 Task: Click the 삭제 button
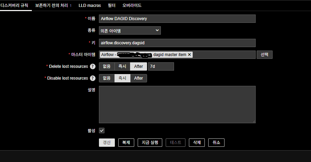pyautogui.click(x=196, y=143)
